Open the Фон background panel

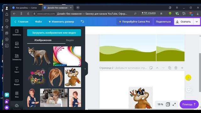point(17,94)
